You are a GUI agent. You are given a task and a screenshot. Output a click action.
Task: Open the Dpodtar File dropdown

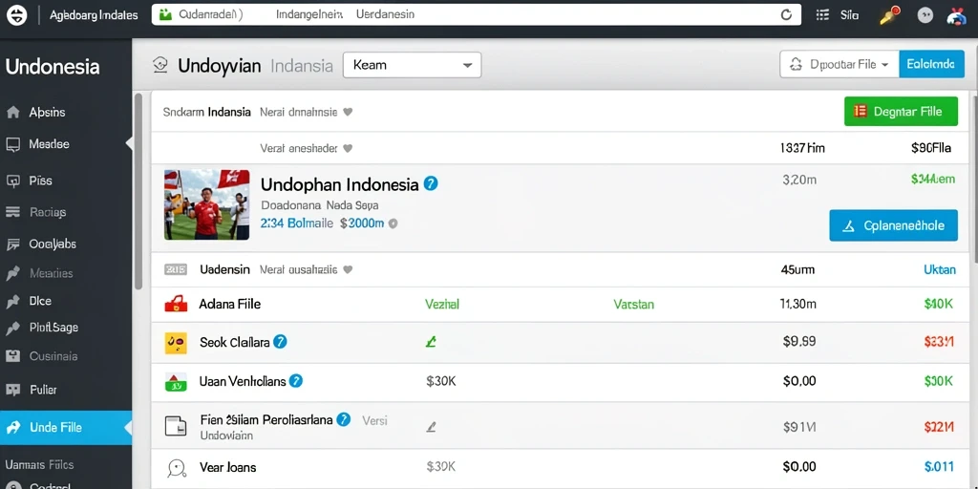pos(840,64)
